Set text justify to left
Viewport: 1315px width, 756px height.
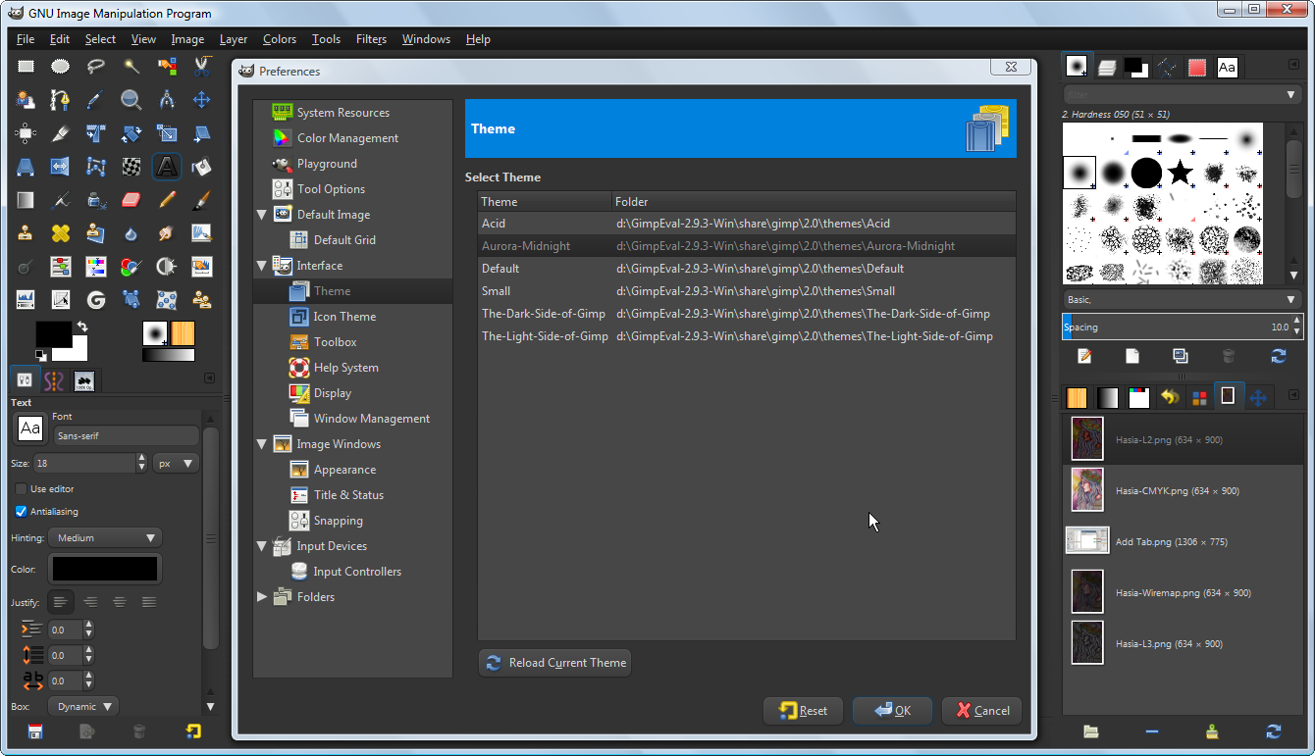61,601
